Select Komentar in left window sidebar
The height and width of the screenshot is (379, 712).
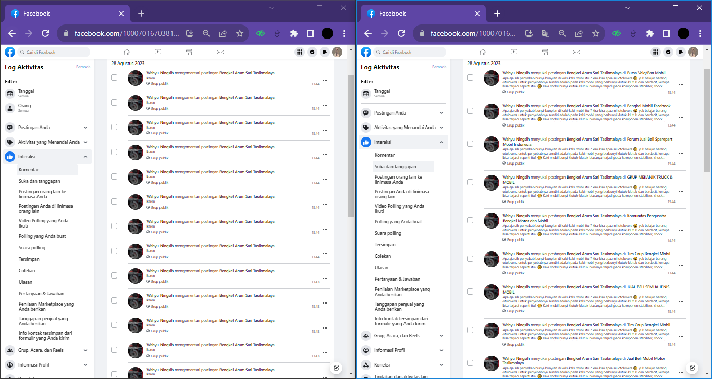(47, 170)
